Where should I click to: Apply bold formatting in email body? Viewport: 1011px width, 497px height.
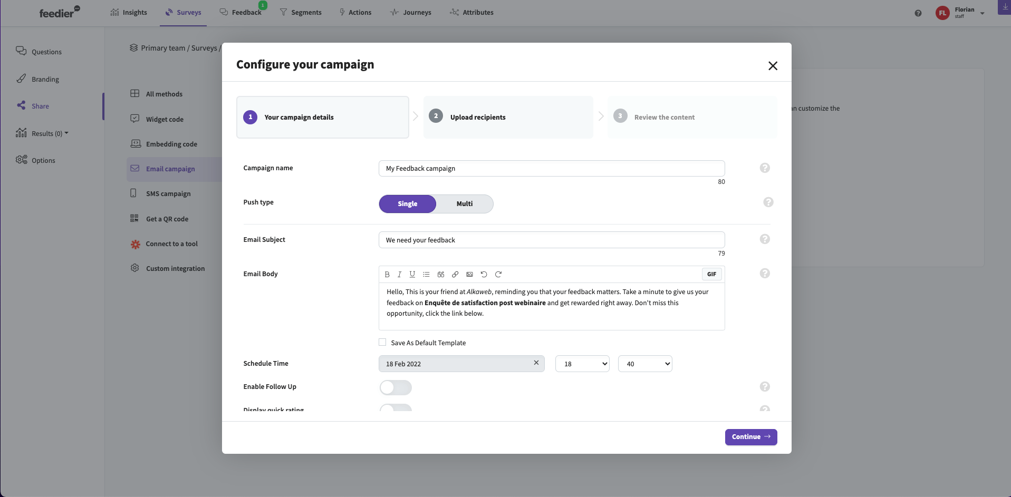click(387, 274)
